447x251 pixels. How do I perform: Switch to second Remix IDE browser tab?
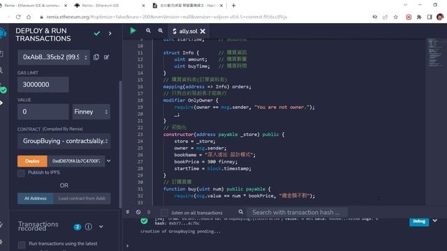pos(108,6)
